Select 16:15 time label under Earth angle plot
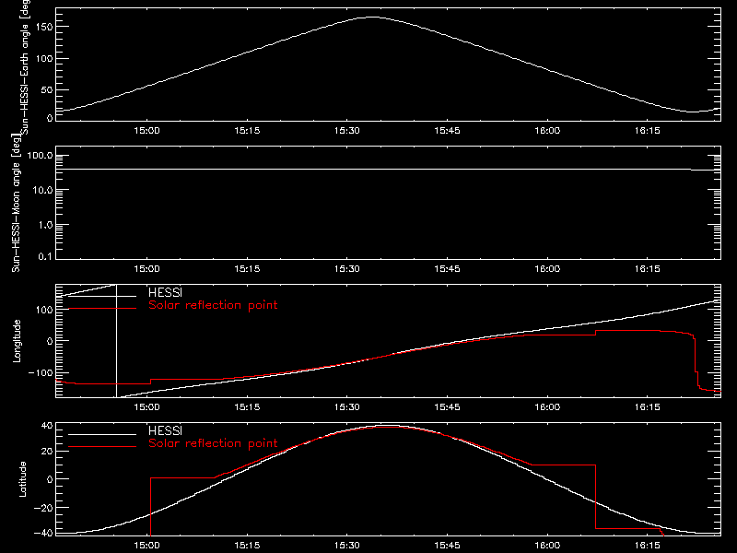737x553 pixels. point(648,131)
